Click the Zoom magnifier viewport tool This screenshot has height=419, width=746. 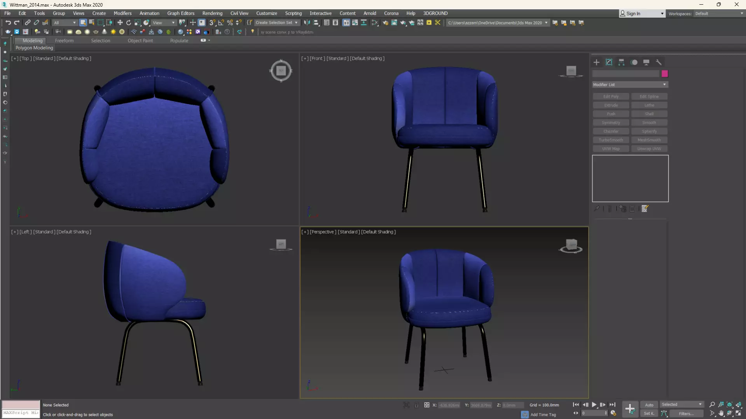coord(712,405)
